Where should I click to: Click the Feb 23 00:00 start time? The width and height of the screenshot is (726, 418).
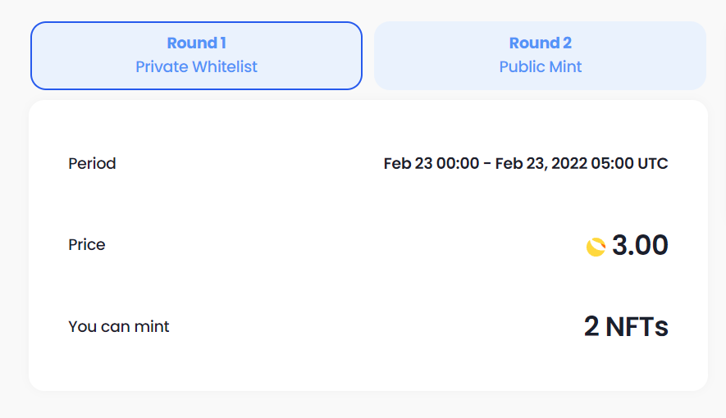click(431, 163)
